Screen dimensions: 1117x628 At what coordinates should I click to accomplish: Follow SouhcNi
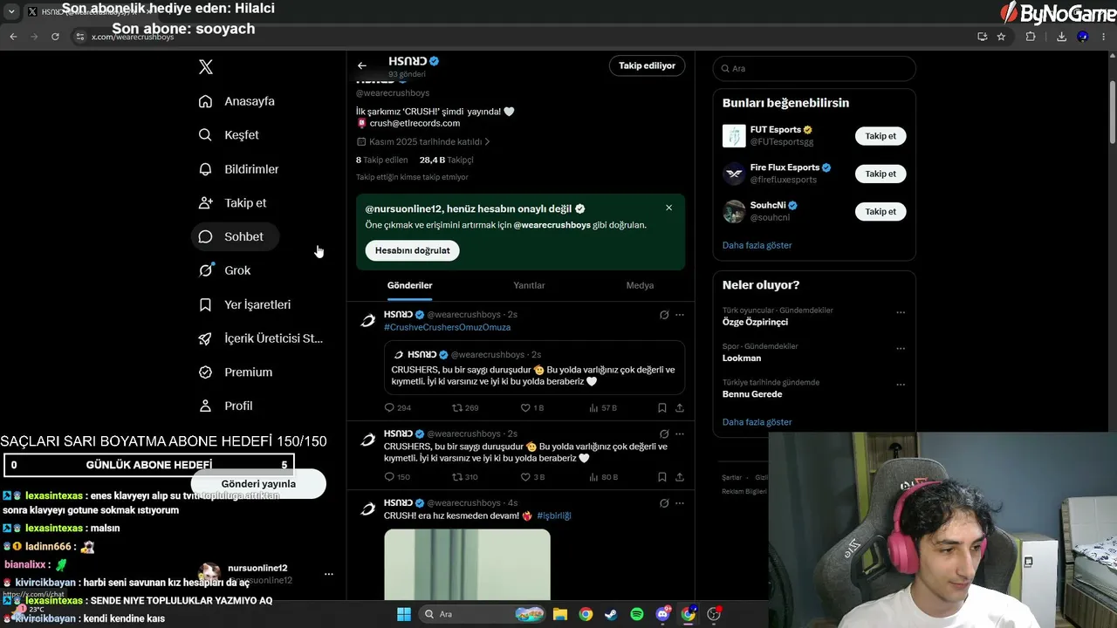coord(881,211)
